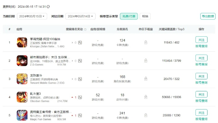218x123 pixels.
Task: Open app title 拳魂觉醒-疯狂100连抽
Action: click(x=45, y=39)
